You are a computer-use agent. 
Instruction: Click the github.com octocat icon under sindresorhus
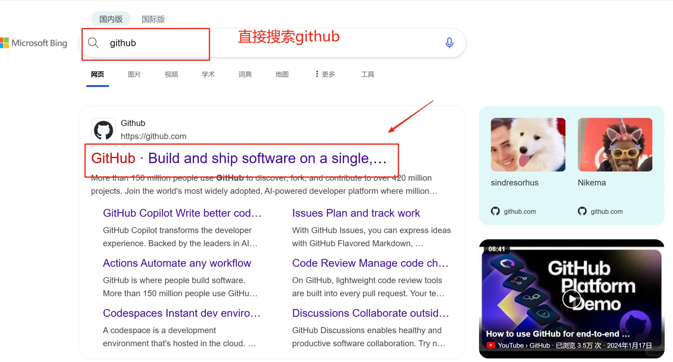(x=495, y=211)
